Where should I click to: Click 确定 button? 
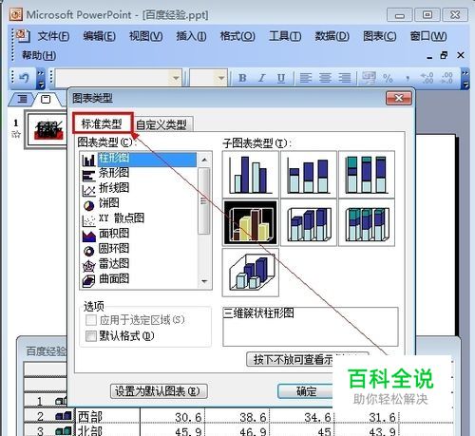[x=306, y=391]
